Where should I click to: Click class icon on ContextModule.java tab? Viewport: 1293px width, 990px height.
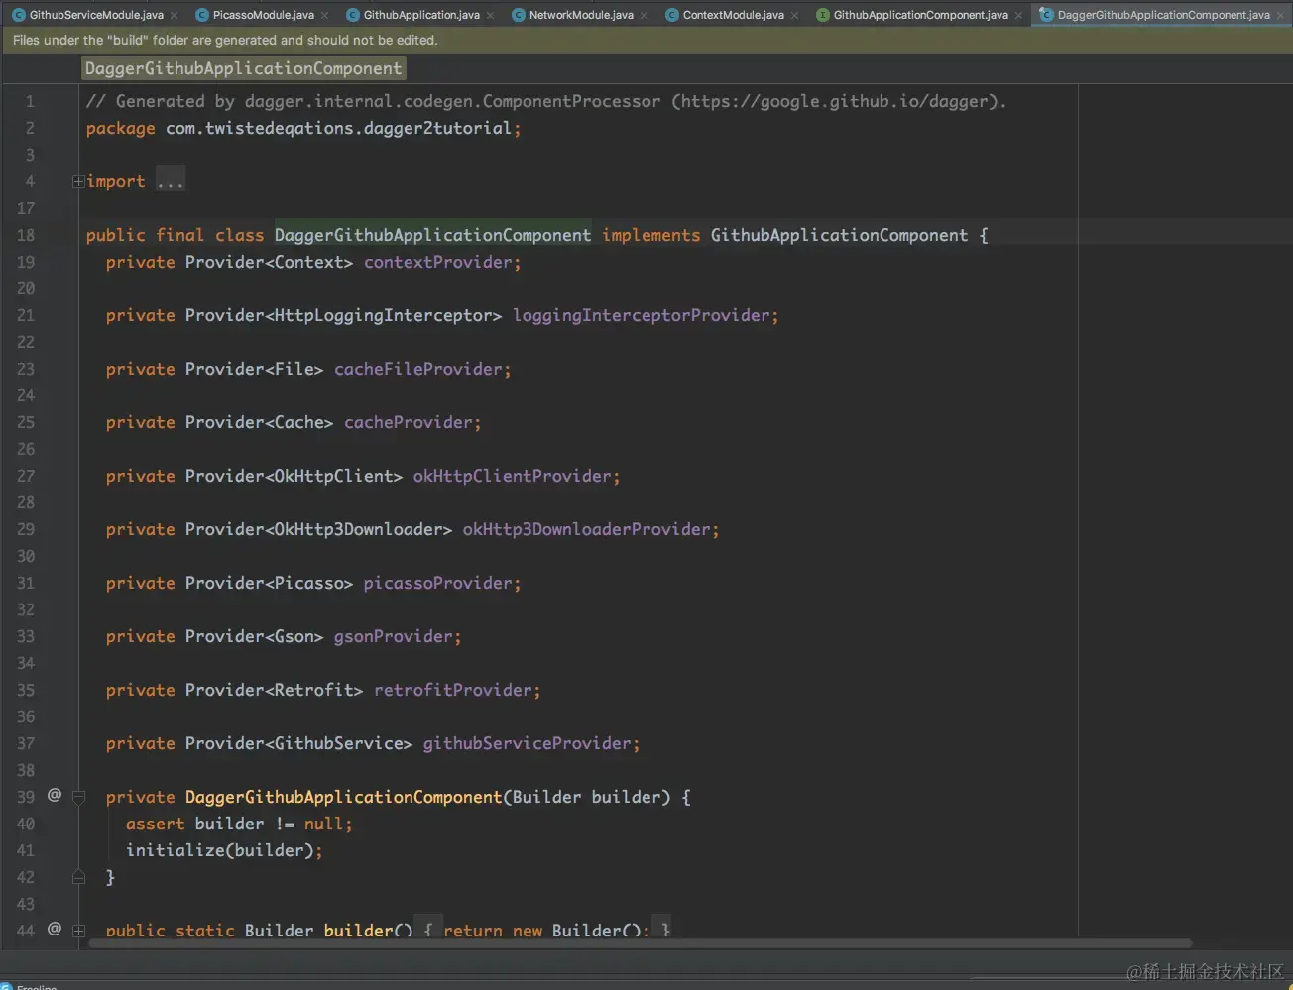(x=672, y=15)
